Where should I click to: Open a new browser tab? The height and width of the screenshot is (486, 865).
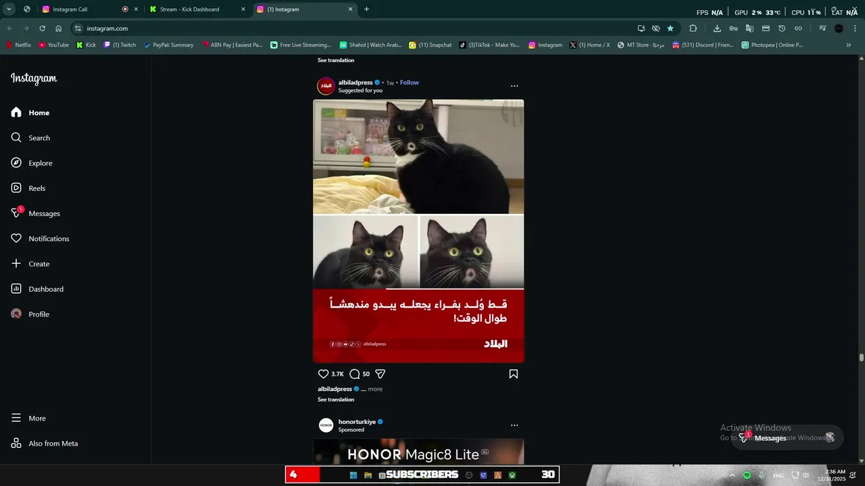[367, 9]
